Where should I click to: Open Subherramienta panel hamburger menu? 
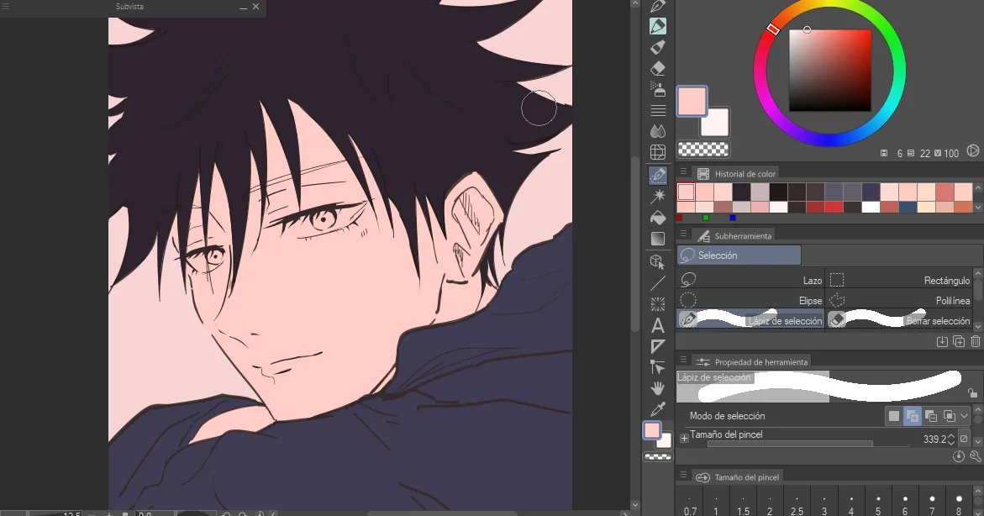click(x=683, y=234)
